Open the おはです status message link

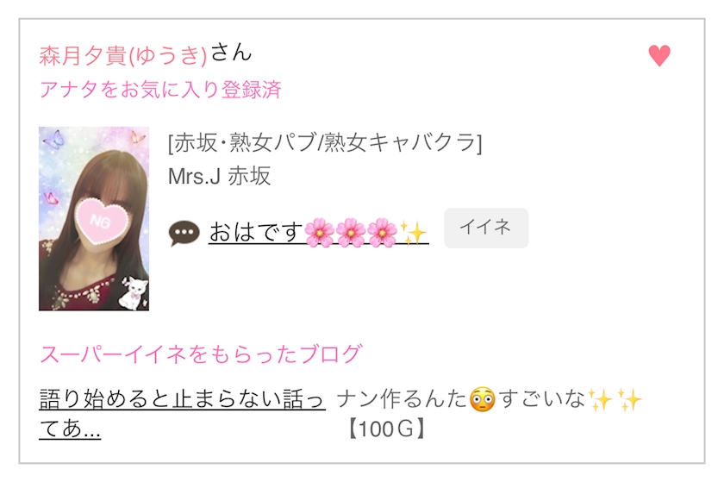click(319, 233)
